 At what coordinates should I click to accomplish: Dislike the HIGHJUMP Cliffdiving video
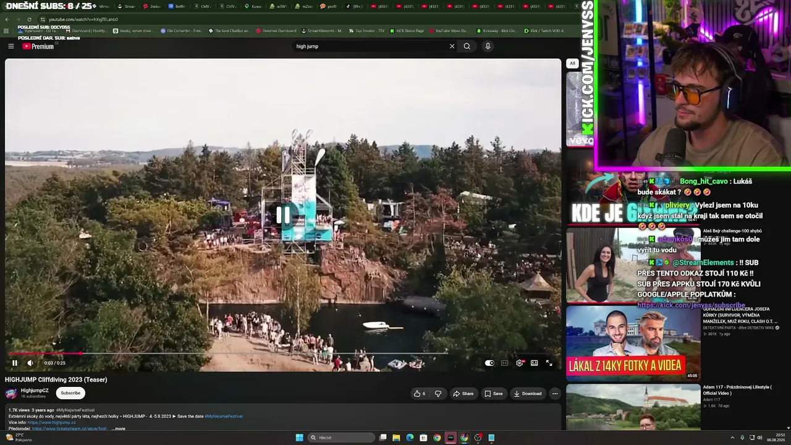[x=438, y=394]
